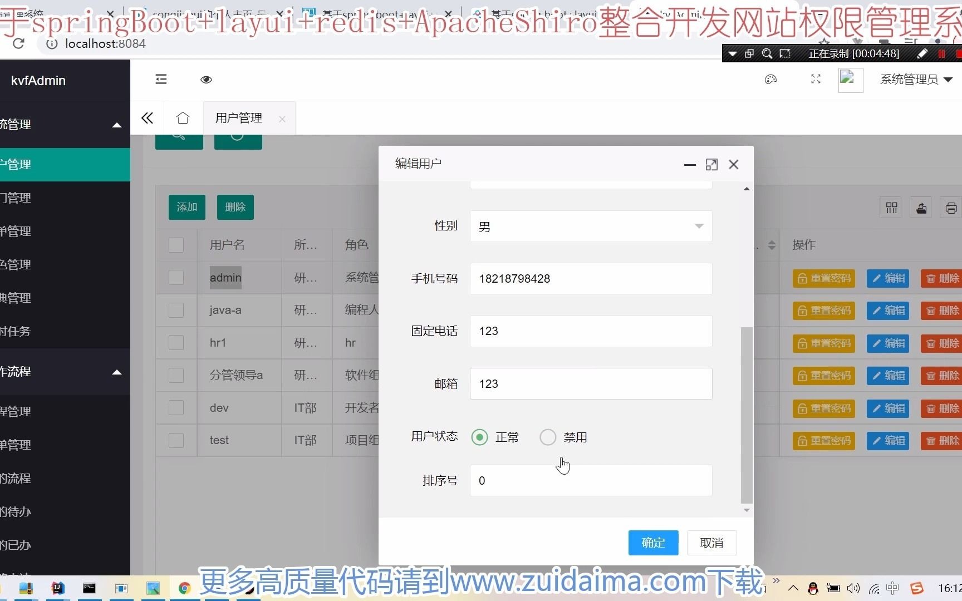Collapse the 工作流程 sidebar group
The image size is (962, 601).
click(65, 372)
